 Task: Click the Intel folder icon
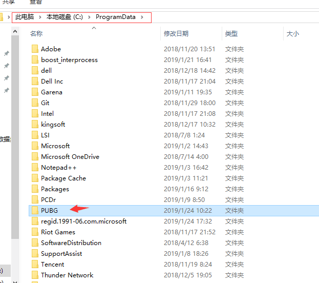tap(35, 113)
